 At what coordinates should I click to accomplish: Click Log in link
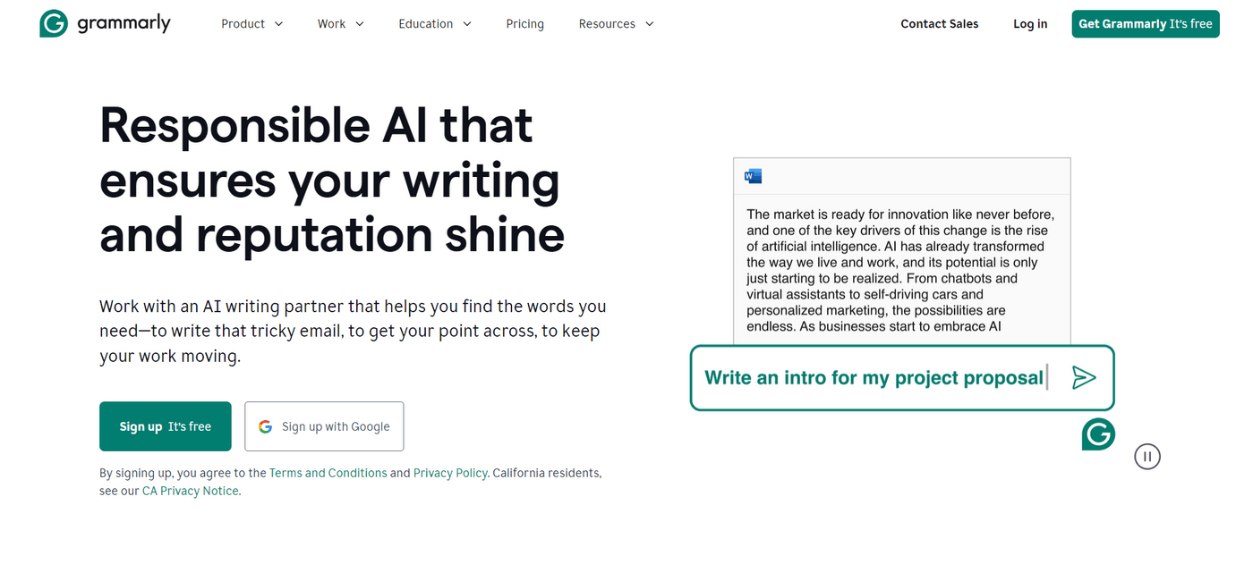click(x=1030, y=24)
